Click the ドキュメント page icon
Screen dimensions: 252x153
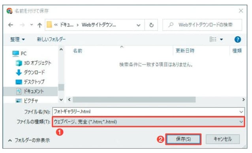pyautogui.click(x=19, y=91)
